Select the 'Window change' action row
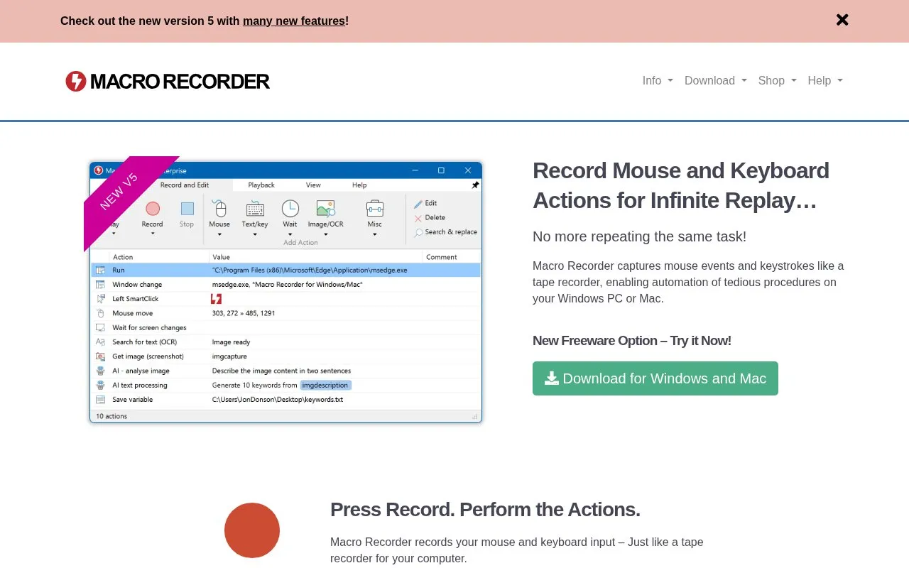Screen dimensions: 909x568 coord(286,285)
